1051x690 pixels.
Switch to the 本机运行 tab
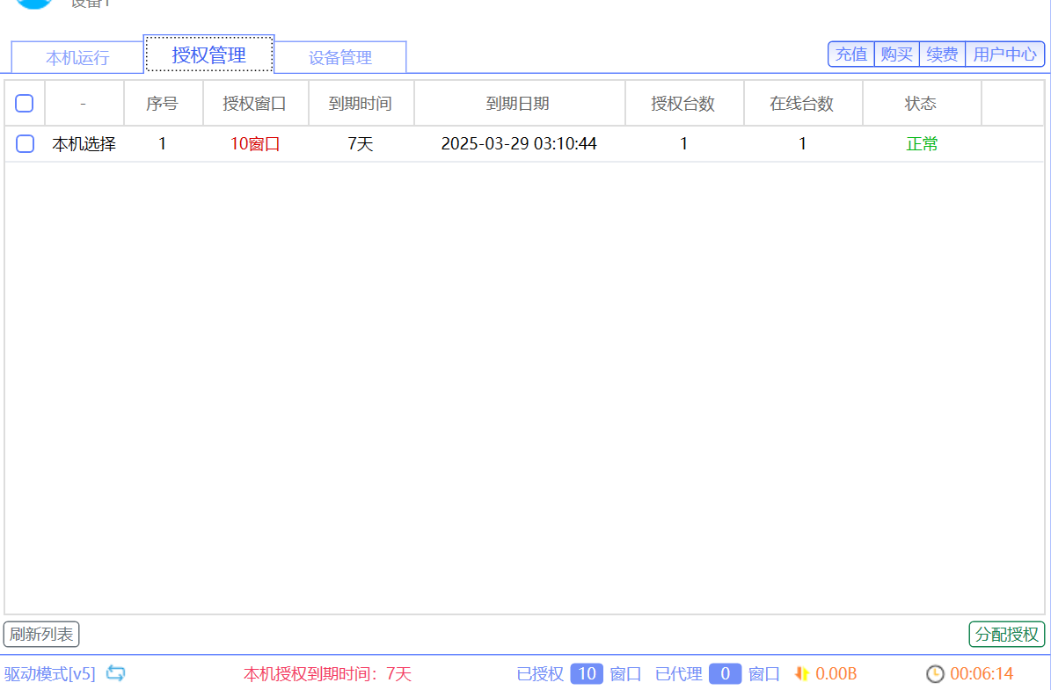[77, 58]
